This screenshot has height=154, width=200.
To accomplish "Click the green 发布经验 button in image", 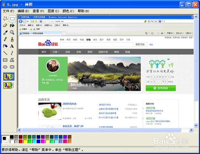I will [x=161, y=88].
